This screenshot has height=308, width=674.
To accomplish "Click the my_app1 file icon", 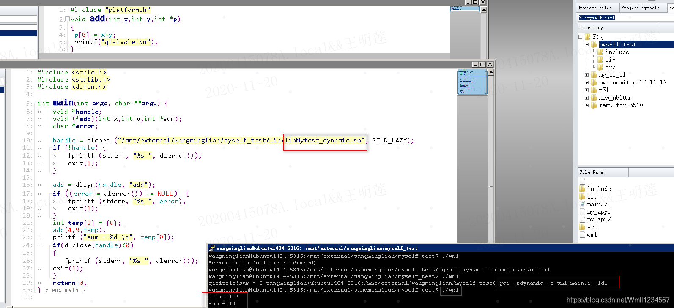I will click(582, 212).
